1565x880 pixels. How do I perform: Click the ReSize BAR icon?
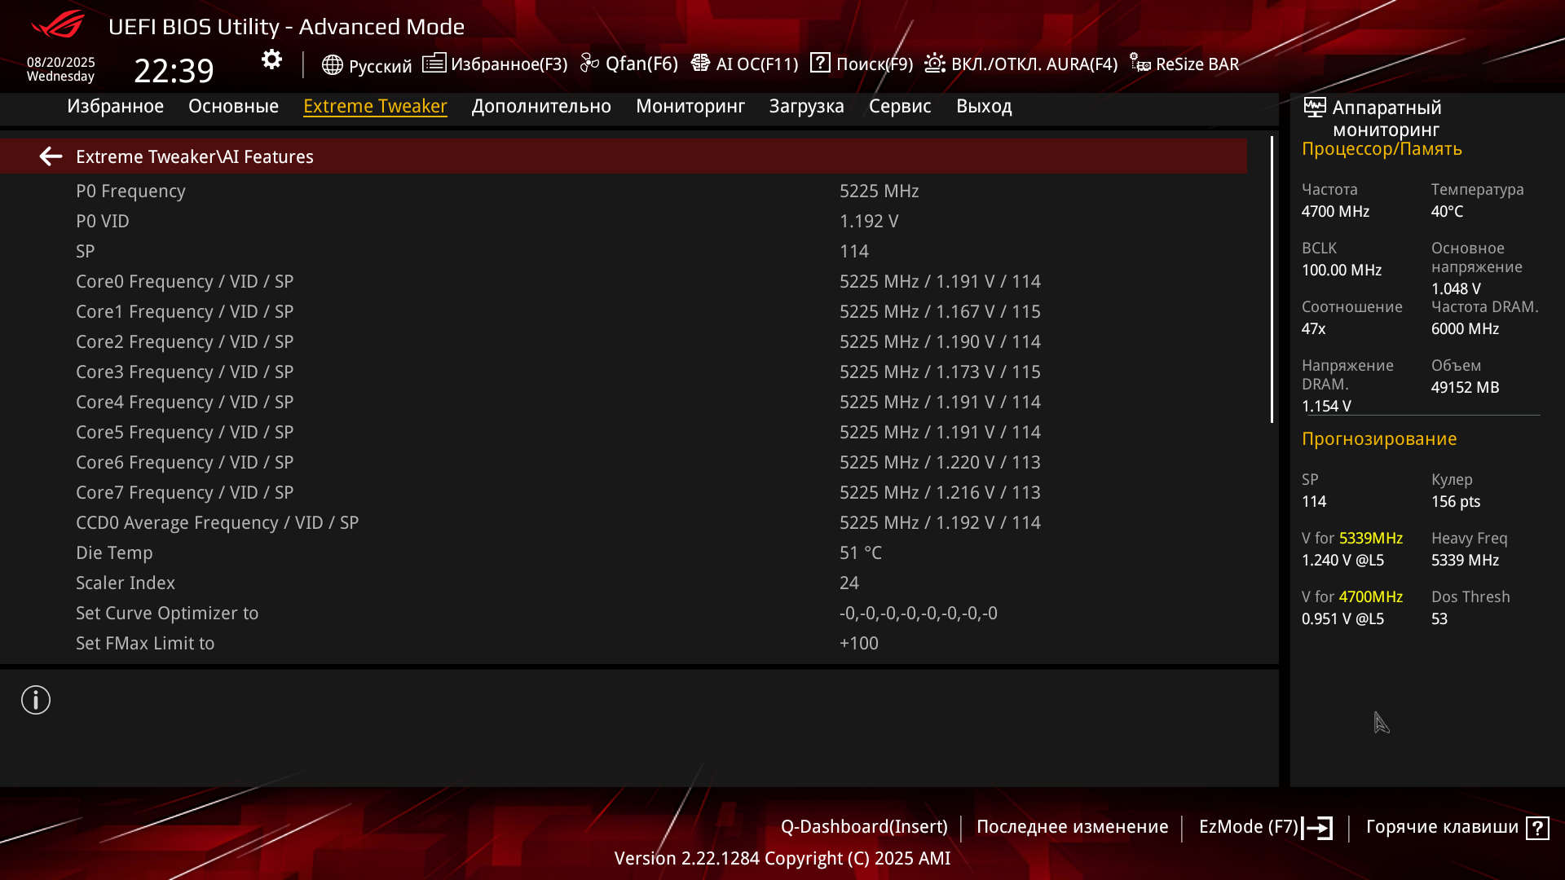1140,63
